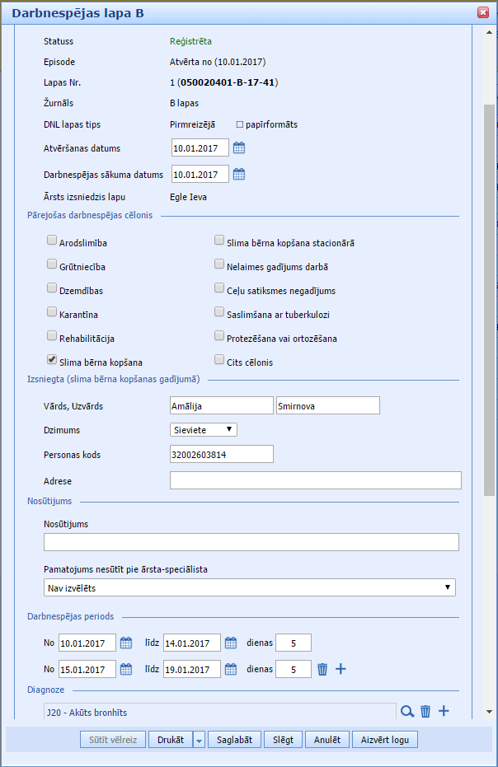The width and height of the screenshot is (498, 767).
Task: Open calendar for Darbnespējas sākuma datums
Action: click(239, 174)
